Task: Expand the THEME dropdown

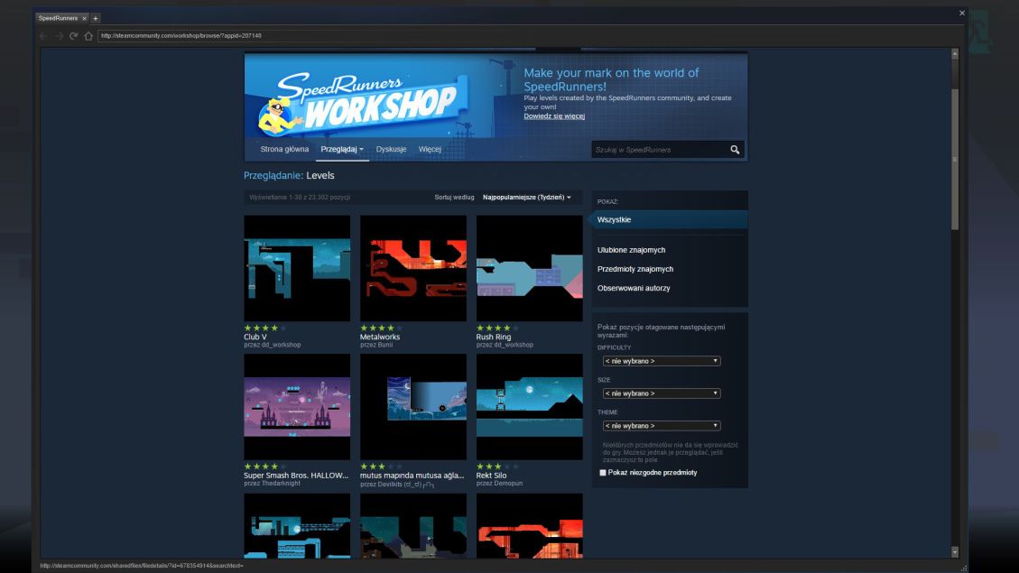Action: 662,426
